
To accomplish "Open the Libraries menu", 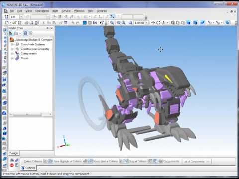I will pyautogui.click(x=102, y=11).
